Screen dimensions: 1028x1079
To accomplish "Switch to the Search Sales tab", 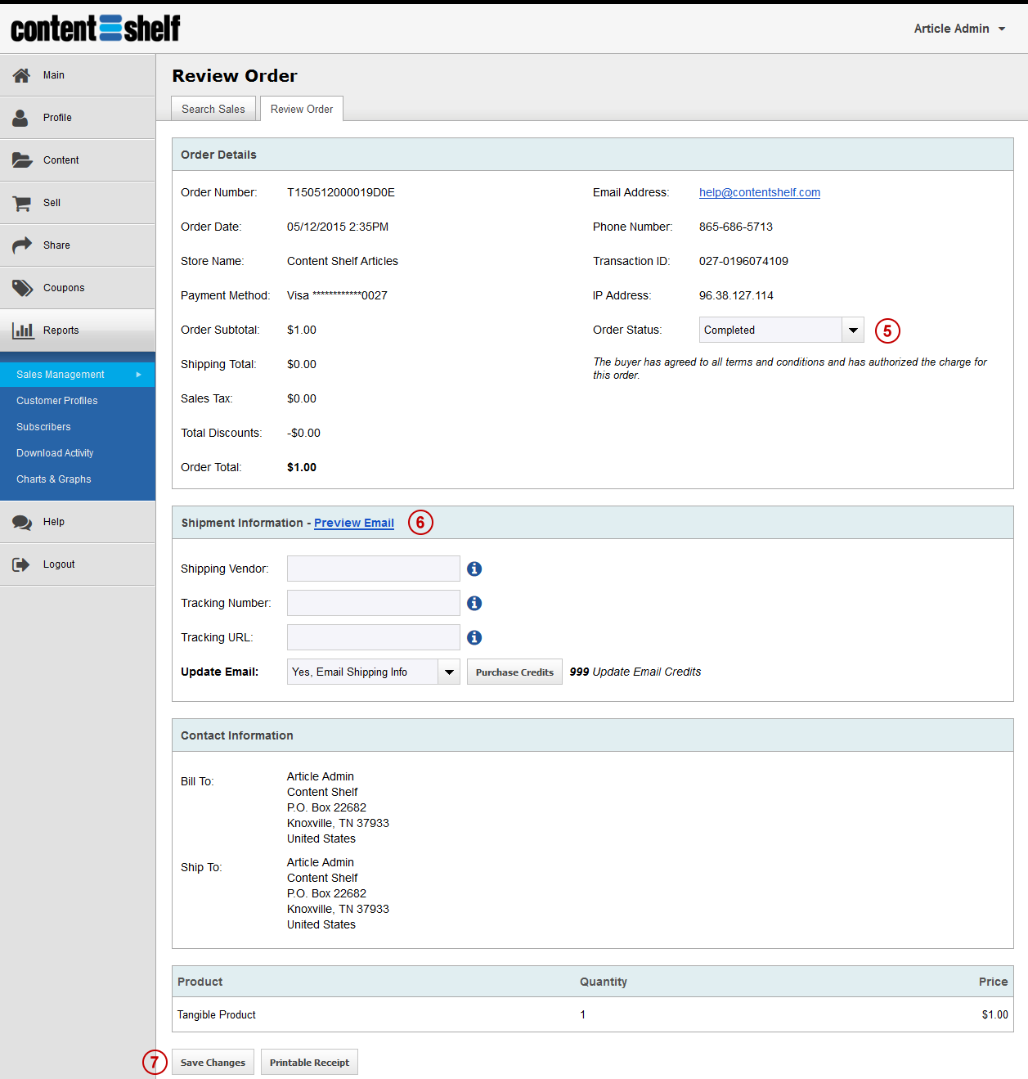I will tap(213, 109).
